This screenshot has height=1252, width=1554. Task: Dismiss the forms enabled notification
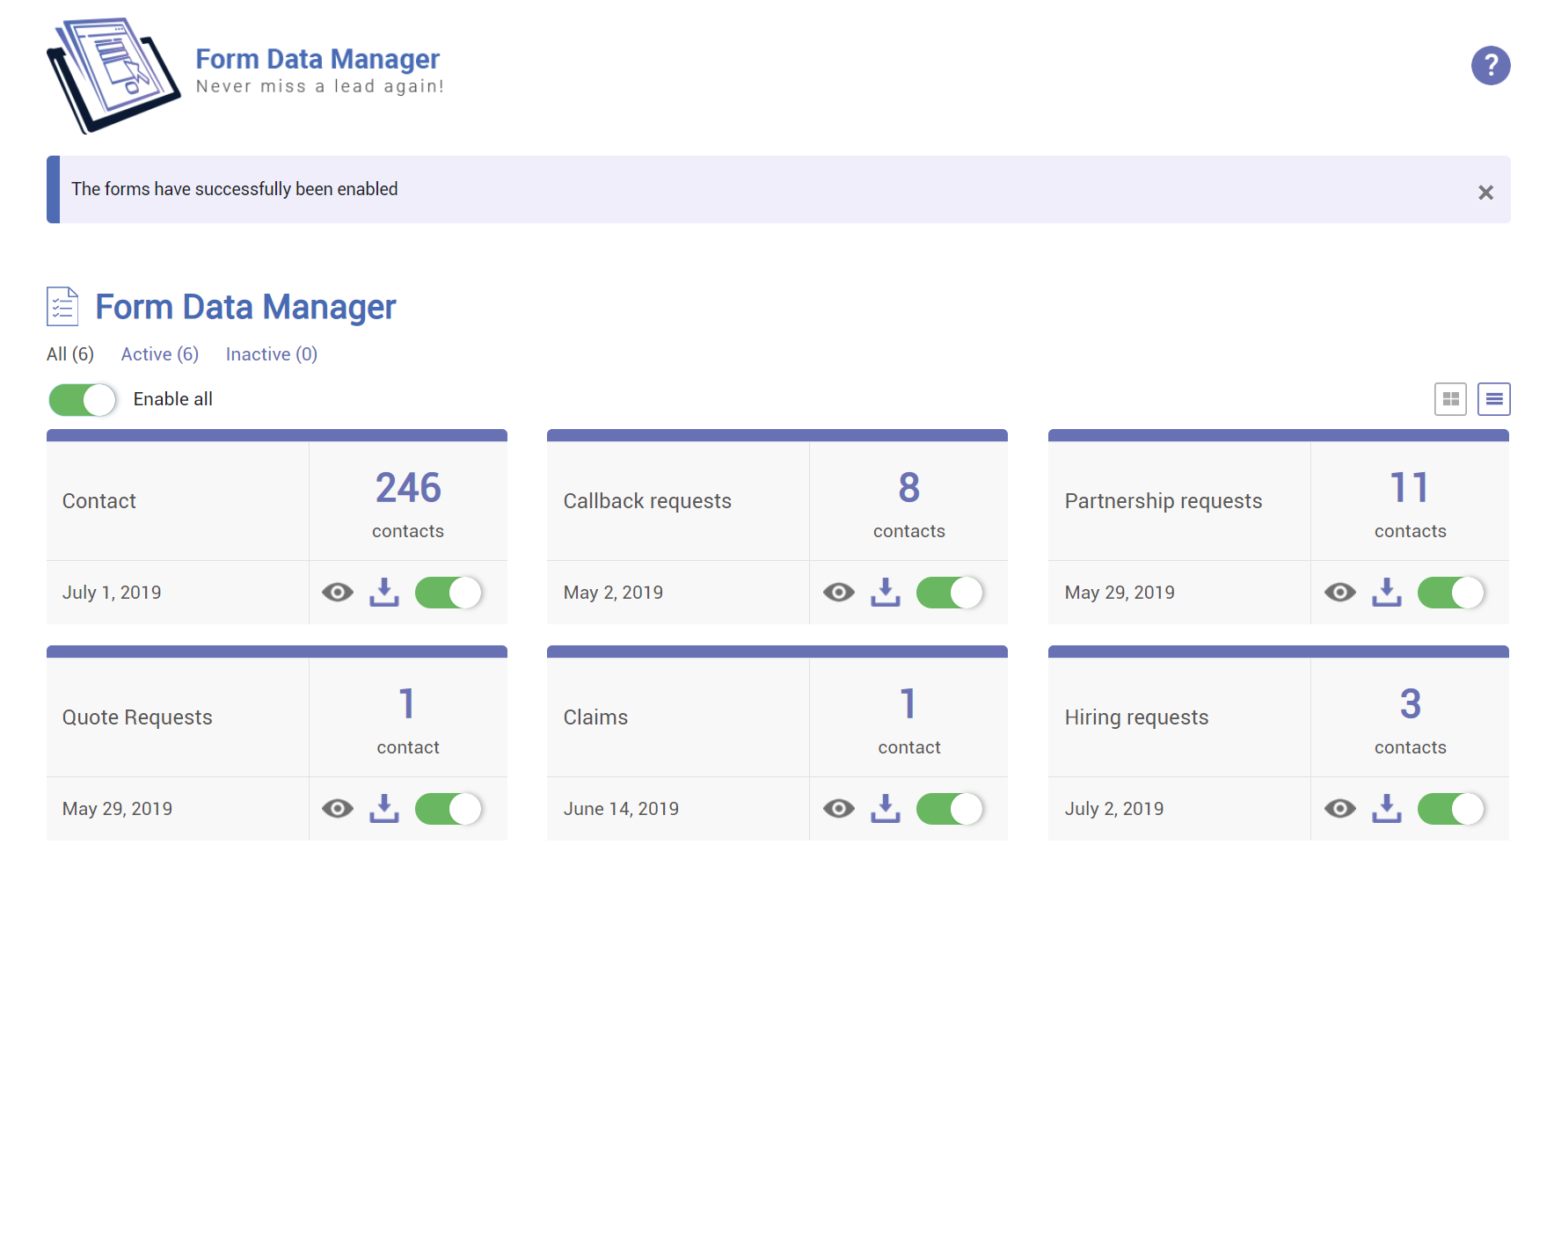[x=1485, y=193]
